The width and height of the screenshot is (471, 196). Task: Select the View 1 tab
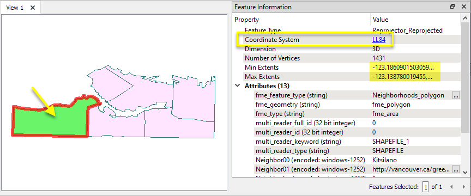15,8
